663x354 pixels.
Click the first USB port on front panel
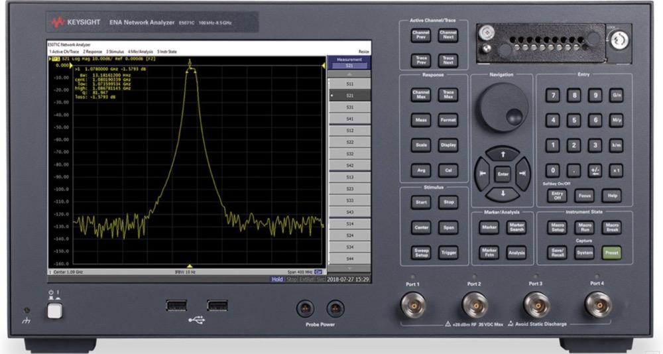point(177,305)
